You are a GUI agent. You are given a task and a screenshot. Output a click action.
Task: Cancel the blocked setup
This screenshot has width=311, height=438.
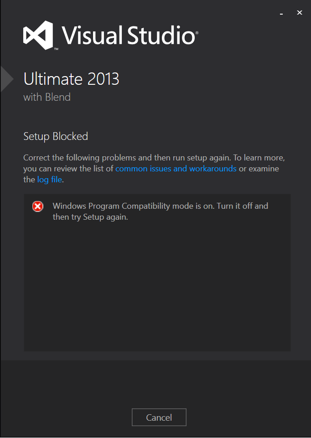click(159, 417)
